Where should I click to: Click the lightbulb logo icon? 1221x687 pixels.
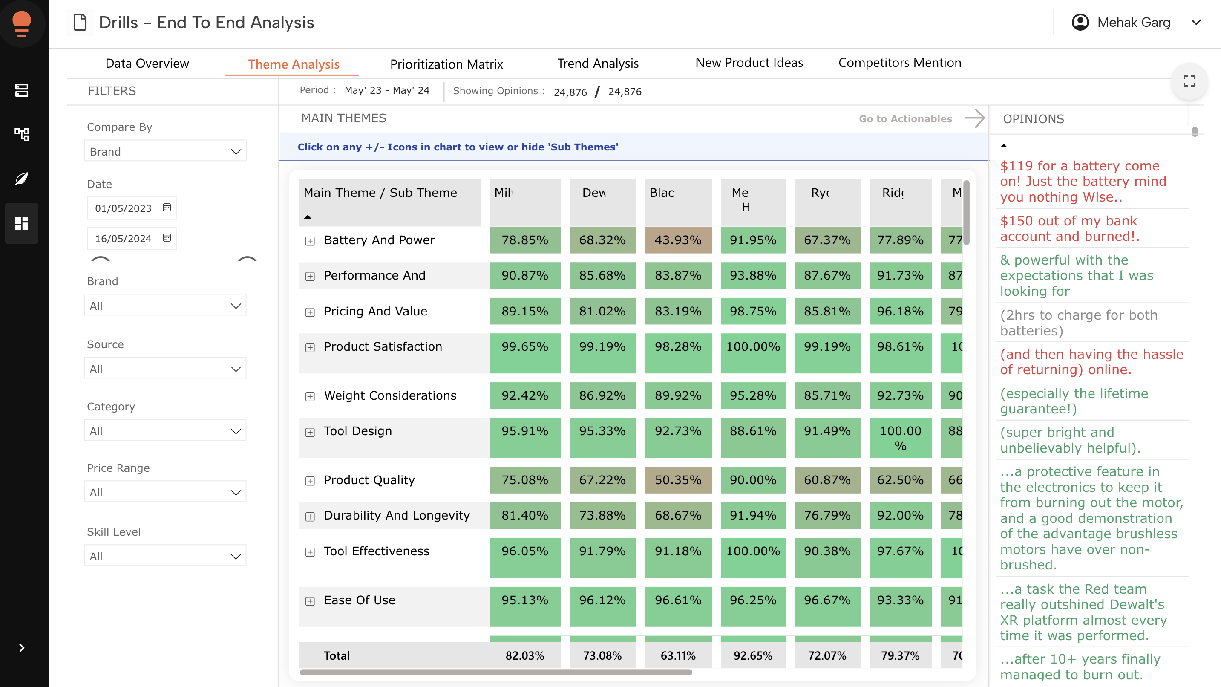[x=21, y=23]
